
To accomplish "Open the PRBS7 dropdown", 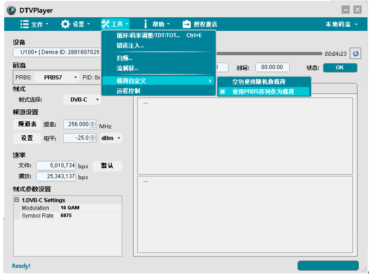I will click(56, 77).
